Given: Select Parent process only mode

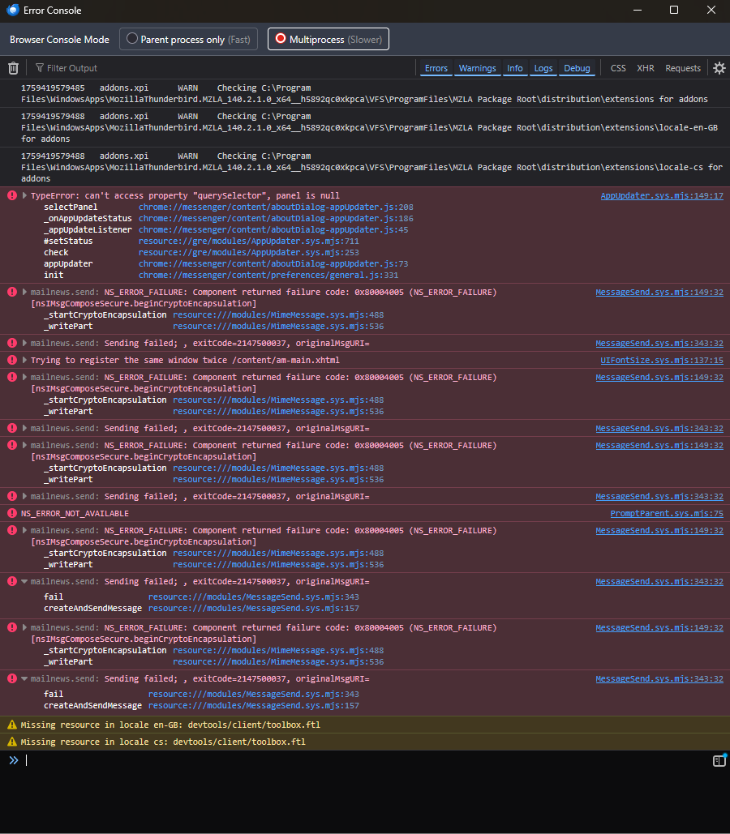Looking at the screenshot, I should click(x=189, y=39).
